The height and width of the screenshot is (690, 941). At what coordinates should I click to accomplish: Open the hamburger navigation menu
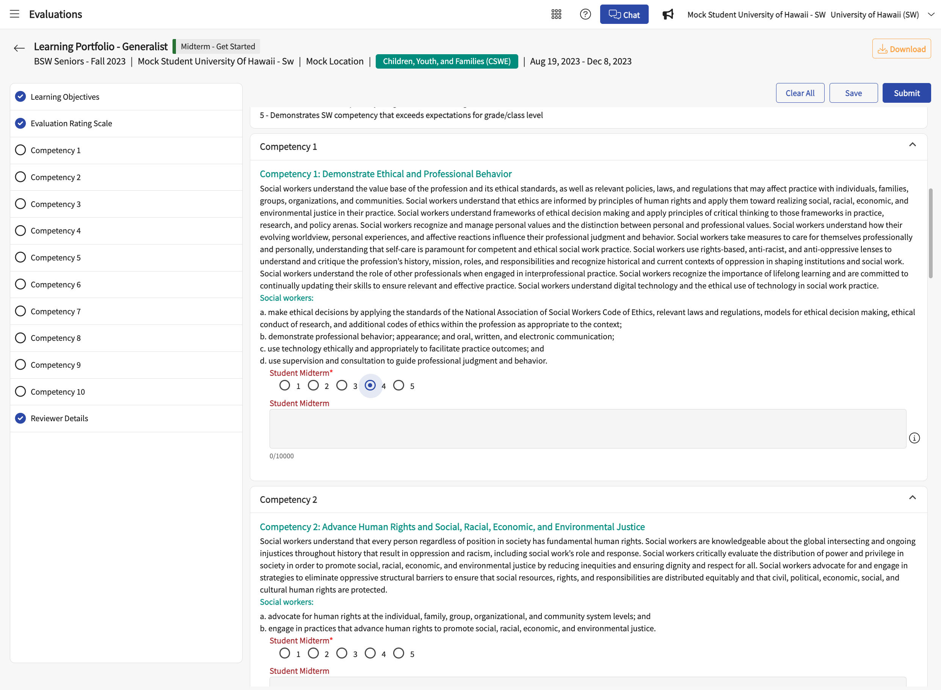tap(15, 14)
